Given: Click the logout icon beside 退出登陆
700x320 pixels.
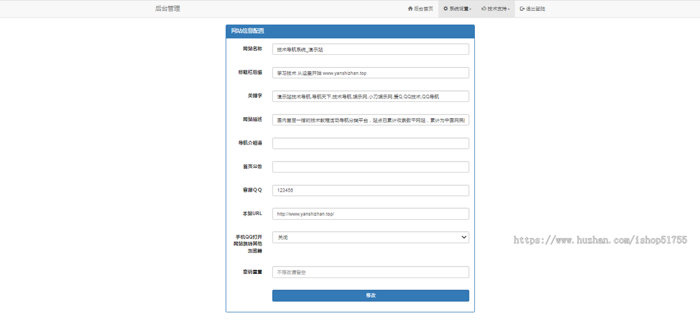Looking at the screenshot, I should tap(522, 9).
